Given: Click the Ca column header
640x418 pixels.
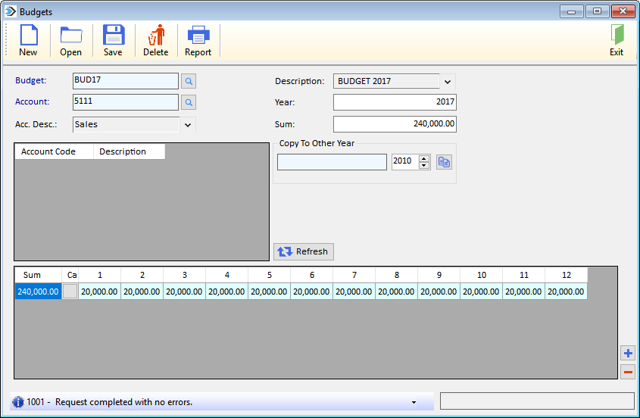Looking at the screenshot, I should tap(70, 275).
